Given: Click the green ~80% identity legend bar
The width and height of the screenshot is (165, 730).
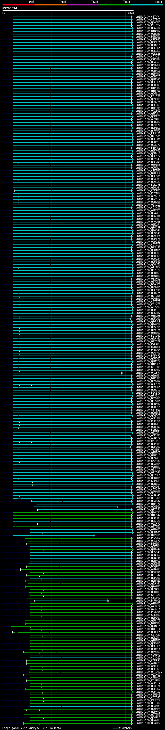Looking at the screenshot, I should (x=114, y=5).
